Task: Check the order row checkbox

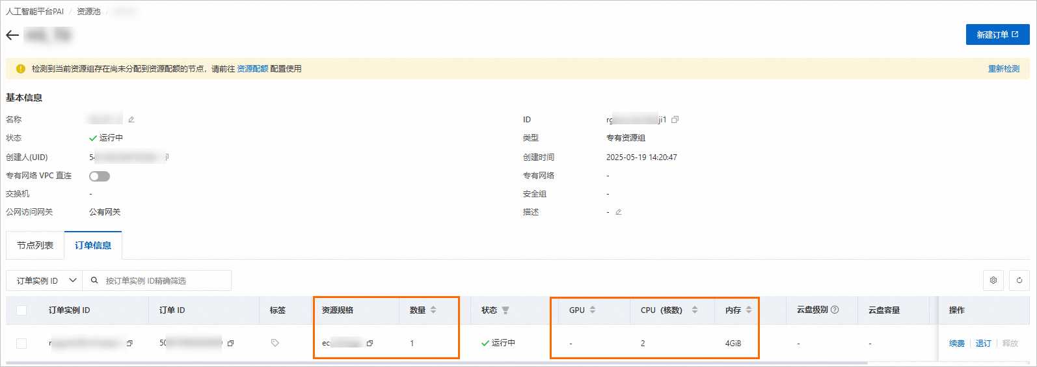Action: (21, 344)
